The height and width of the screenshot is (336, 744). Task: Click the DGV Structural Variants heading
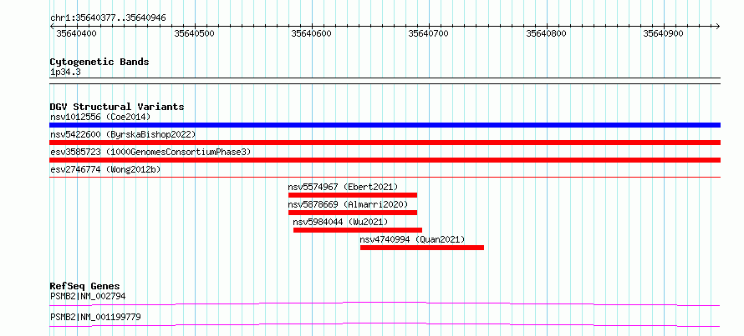(117, 107)
